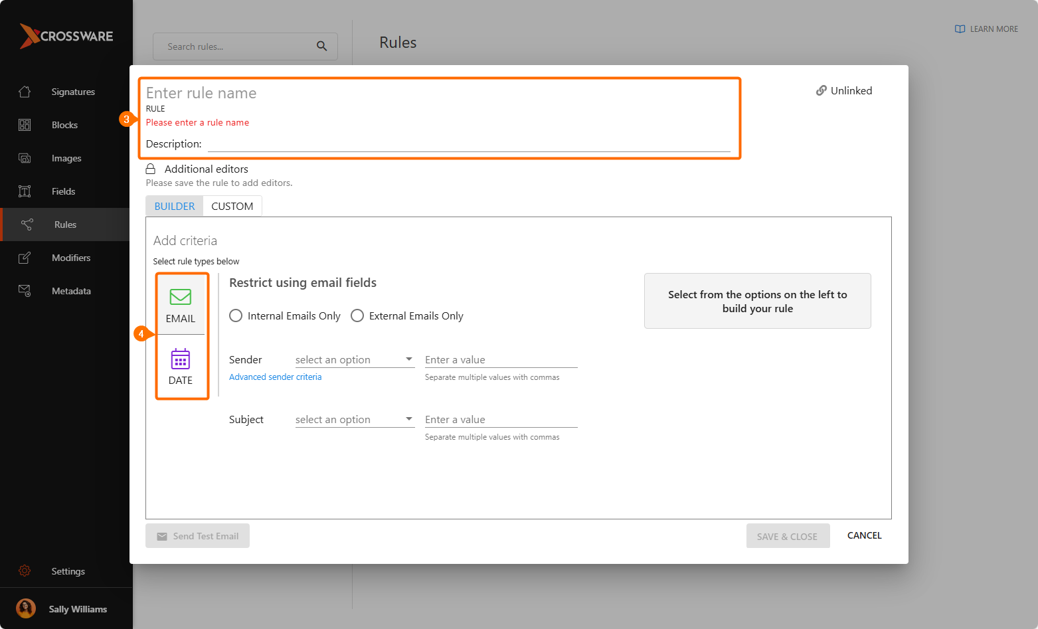Click the search magnifier icon
1038x629 pixels.
click(x=321, y=46)
